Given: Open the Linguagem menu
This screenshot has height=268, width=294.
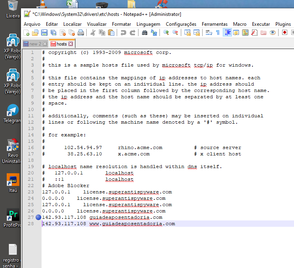Looking at the screenshot, I should (x=148, y=24).
